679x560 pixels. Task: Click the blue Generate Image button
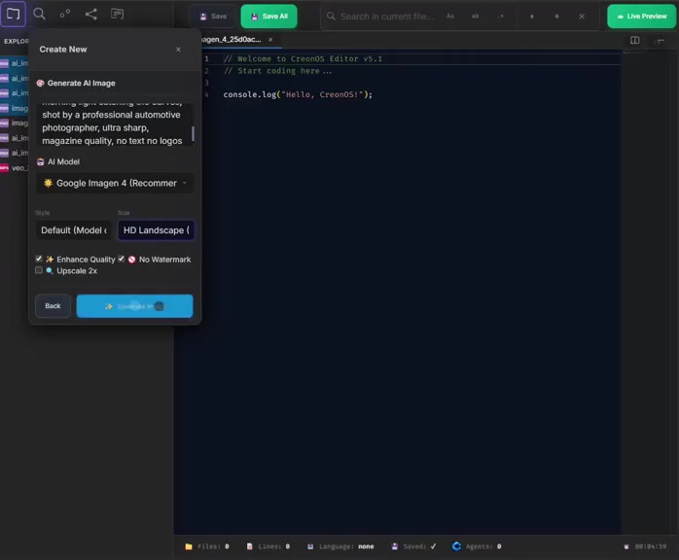(x=134, y=306)
